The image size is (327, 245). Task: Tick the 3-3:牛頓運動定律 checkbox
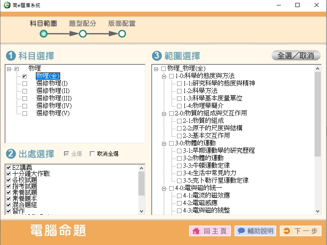179,166
